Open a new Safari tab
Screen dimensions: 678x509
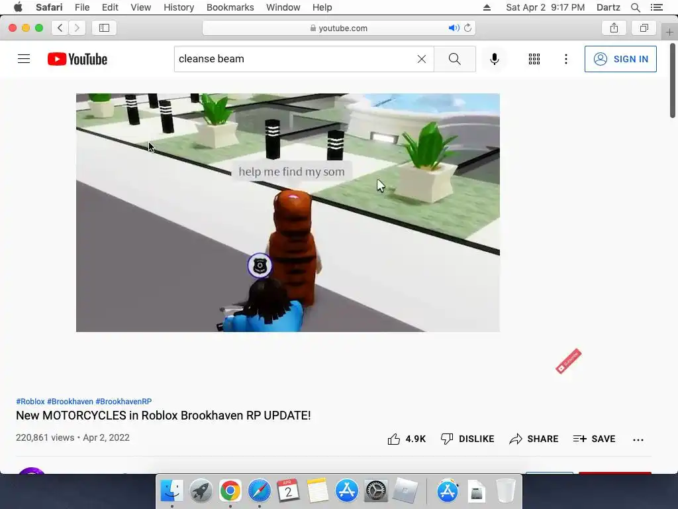(x=669, y=32)
